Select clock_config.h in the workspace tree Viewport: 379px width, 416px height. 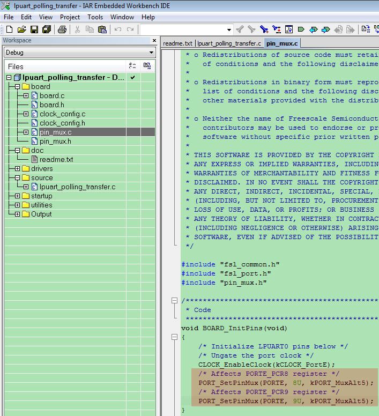tap(62, 123)
